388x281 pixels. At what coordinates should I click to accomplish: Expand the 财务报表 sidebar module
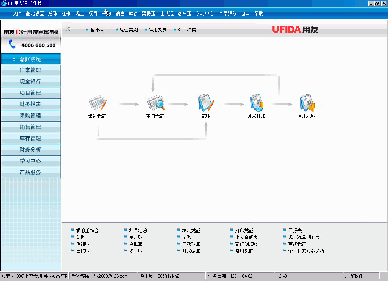pos(31,104)
